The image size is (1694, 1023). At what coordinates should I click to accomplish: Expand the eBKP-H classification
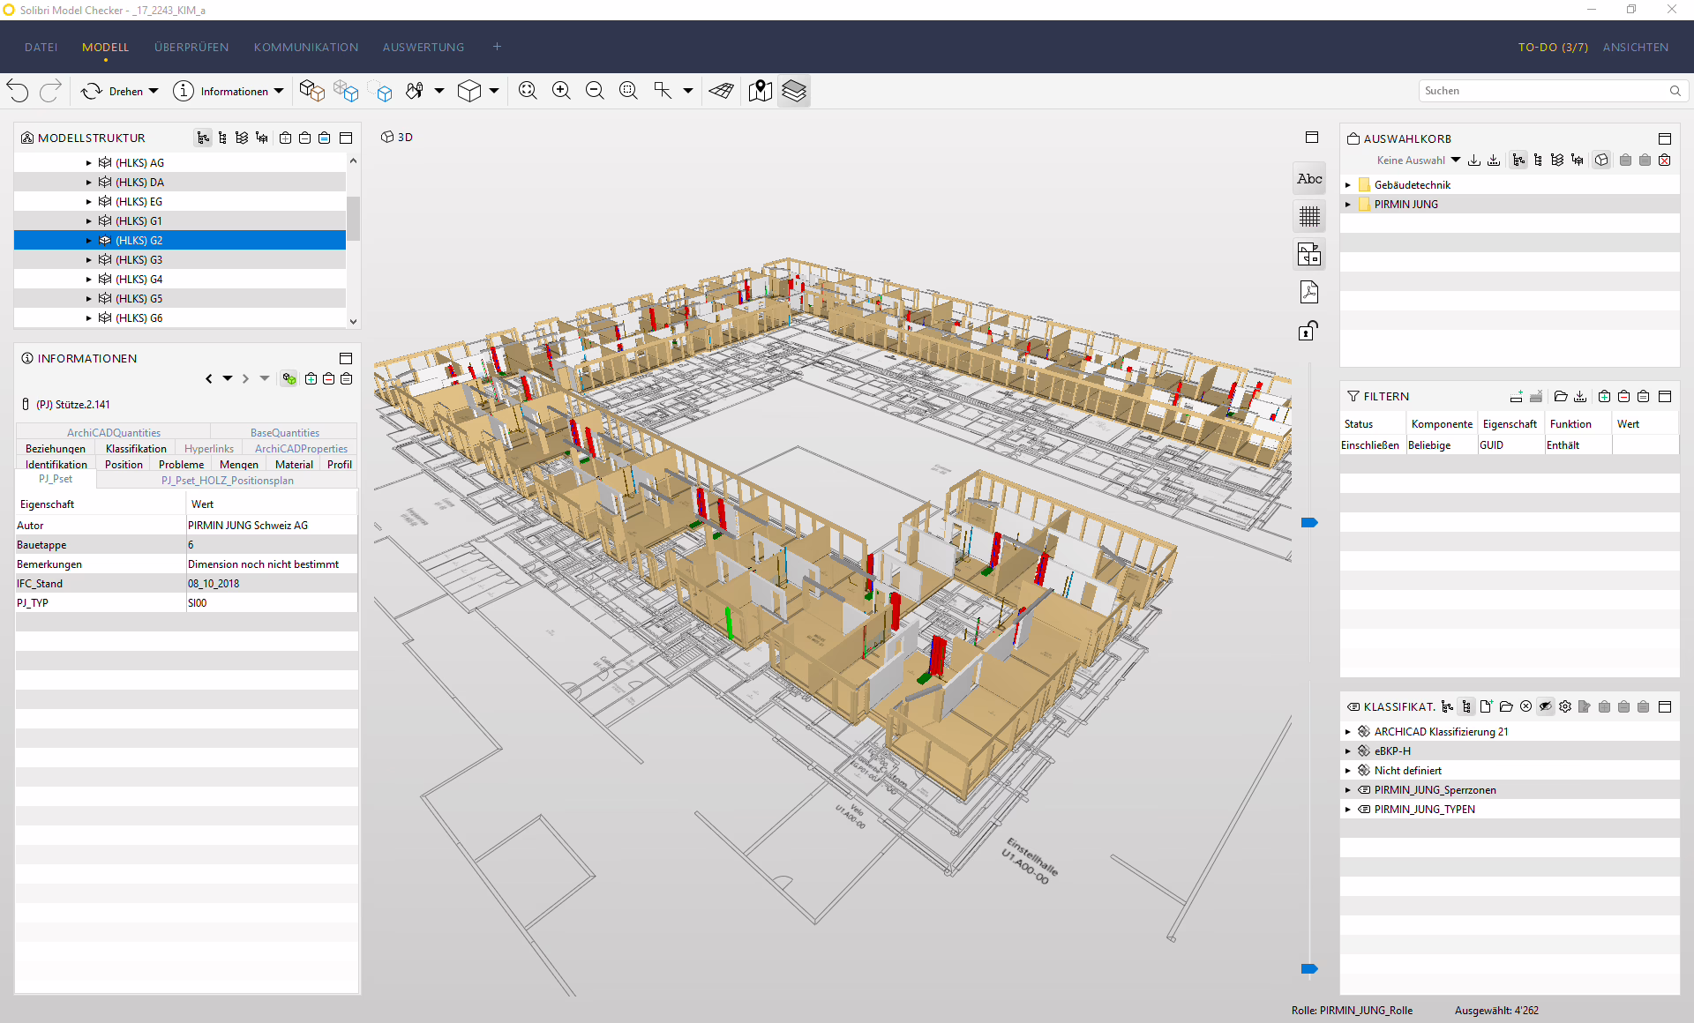1347,751
